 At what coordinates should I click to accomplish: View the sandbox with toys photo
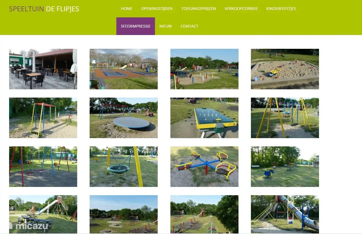285,69
